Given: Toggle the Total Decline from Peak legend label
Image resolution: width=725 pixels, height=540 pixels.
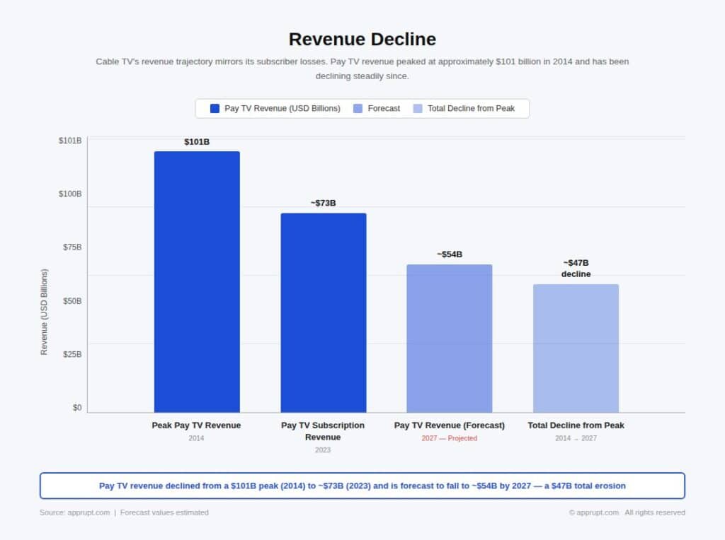Looking at the screenshot, I should 471,109.
